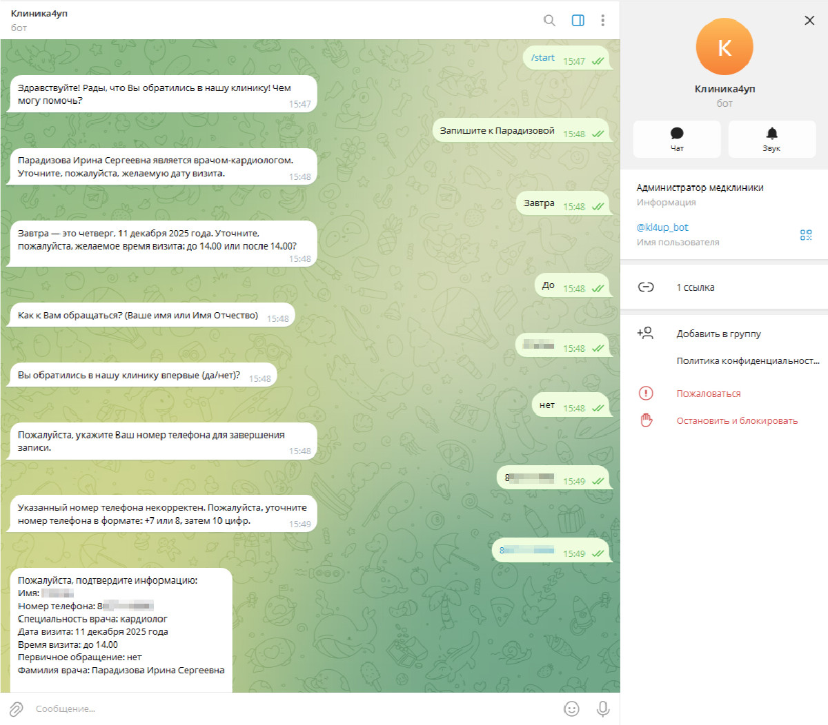828x725 pixels.
Task: Open search in the chat header
Action: [549, 20]
